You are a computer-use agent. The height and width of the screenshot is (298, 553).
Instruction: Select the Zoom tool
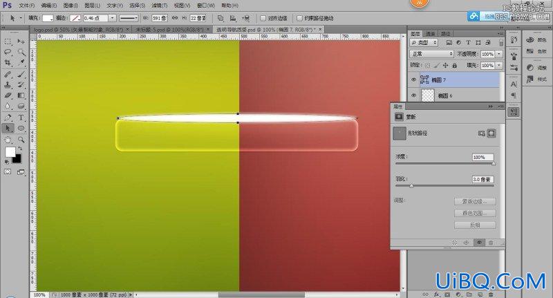(21, 140)
